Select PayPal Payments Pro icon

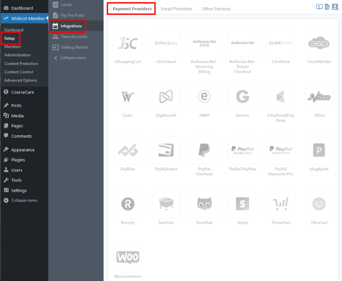pos(281,150)
